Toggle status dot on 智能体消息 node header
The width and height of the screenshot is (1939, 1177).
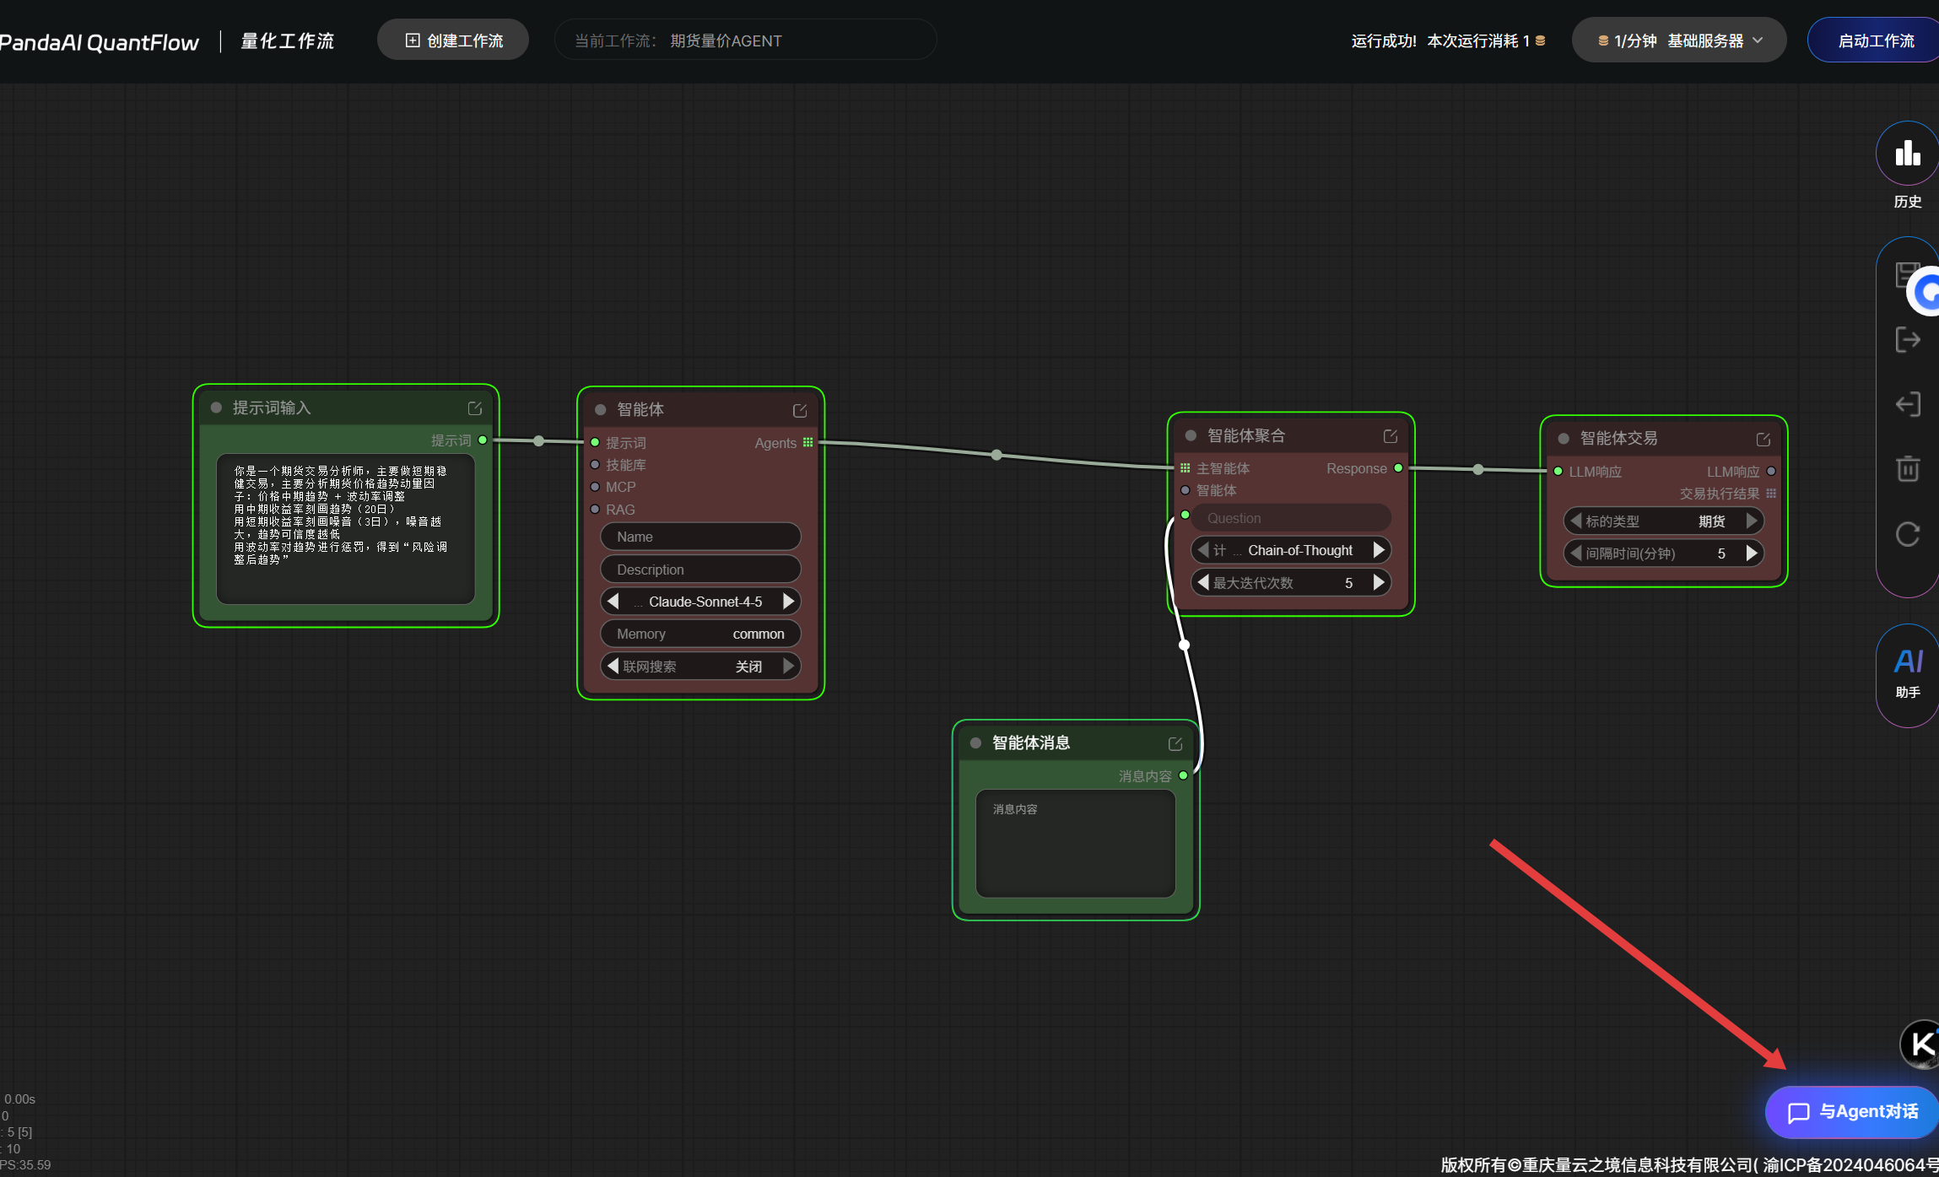(x=975, y=743)
